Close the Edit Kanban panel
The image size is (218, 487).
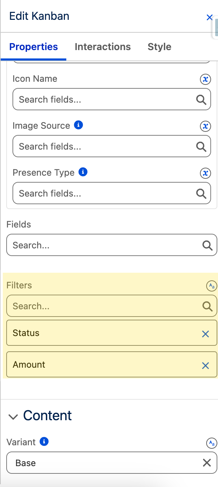coord(209,17)
